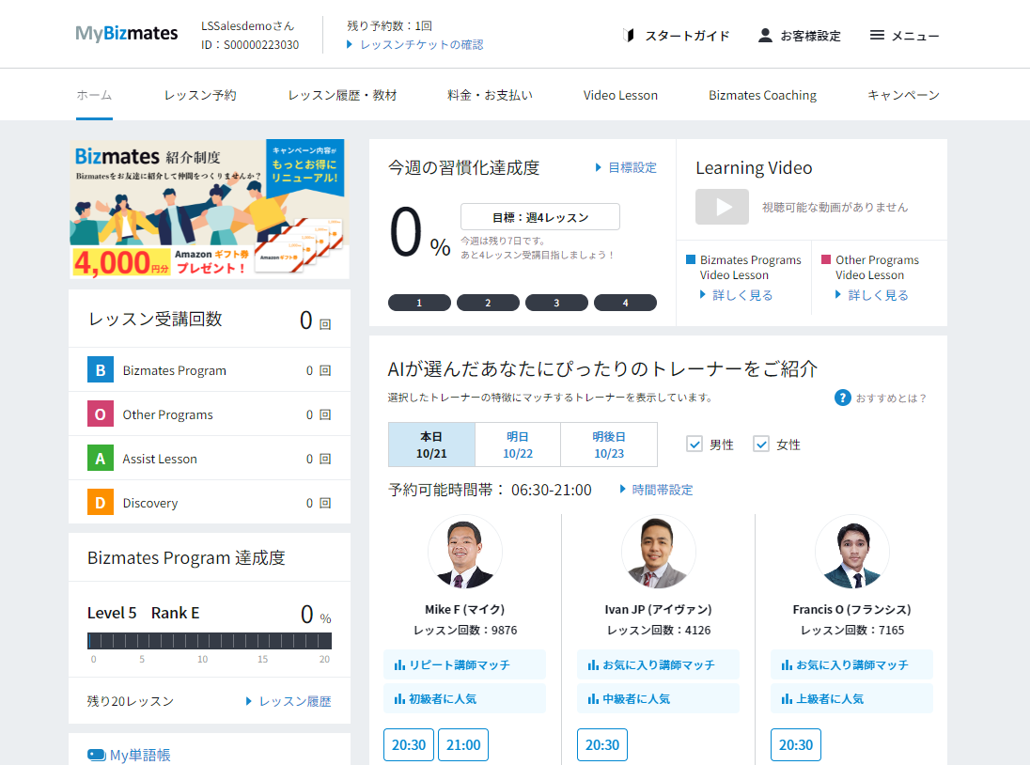This screenshot has height=765, width=1030.
Task: Click the Assist Lesson A icon
Action: pyautogui.click(x=101, y=458)
